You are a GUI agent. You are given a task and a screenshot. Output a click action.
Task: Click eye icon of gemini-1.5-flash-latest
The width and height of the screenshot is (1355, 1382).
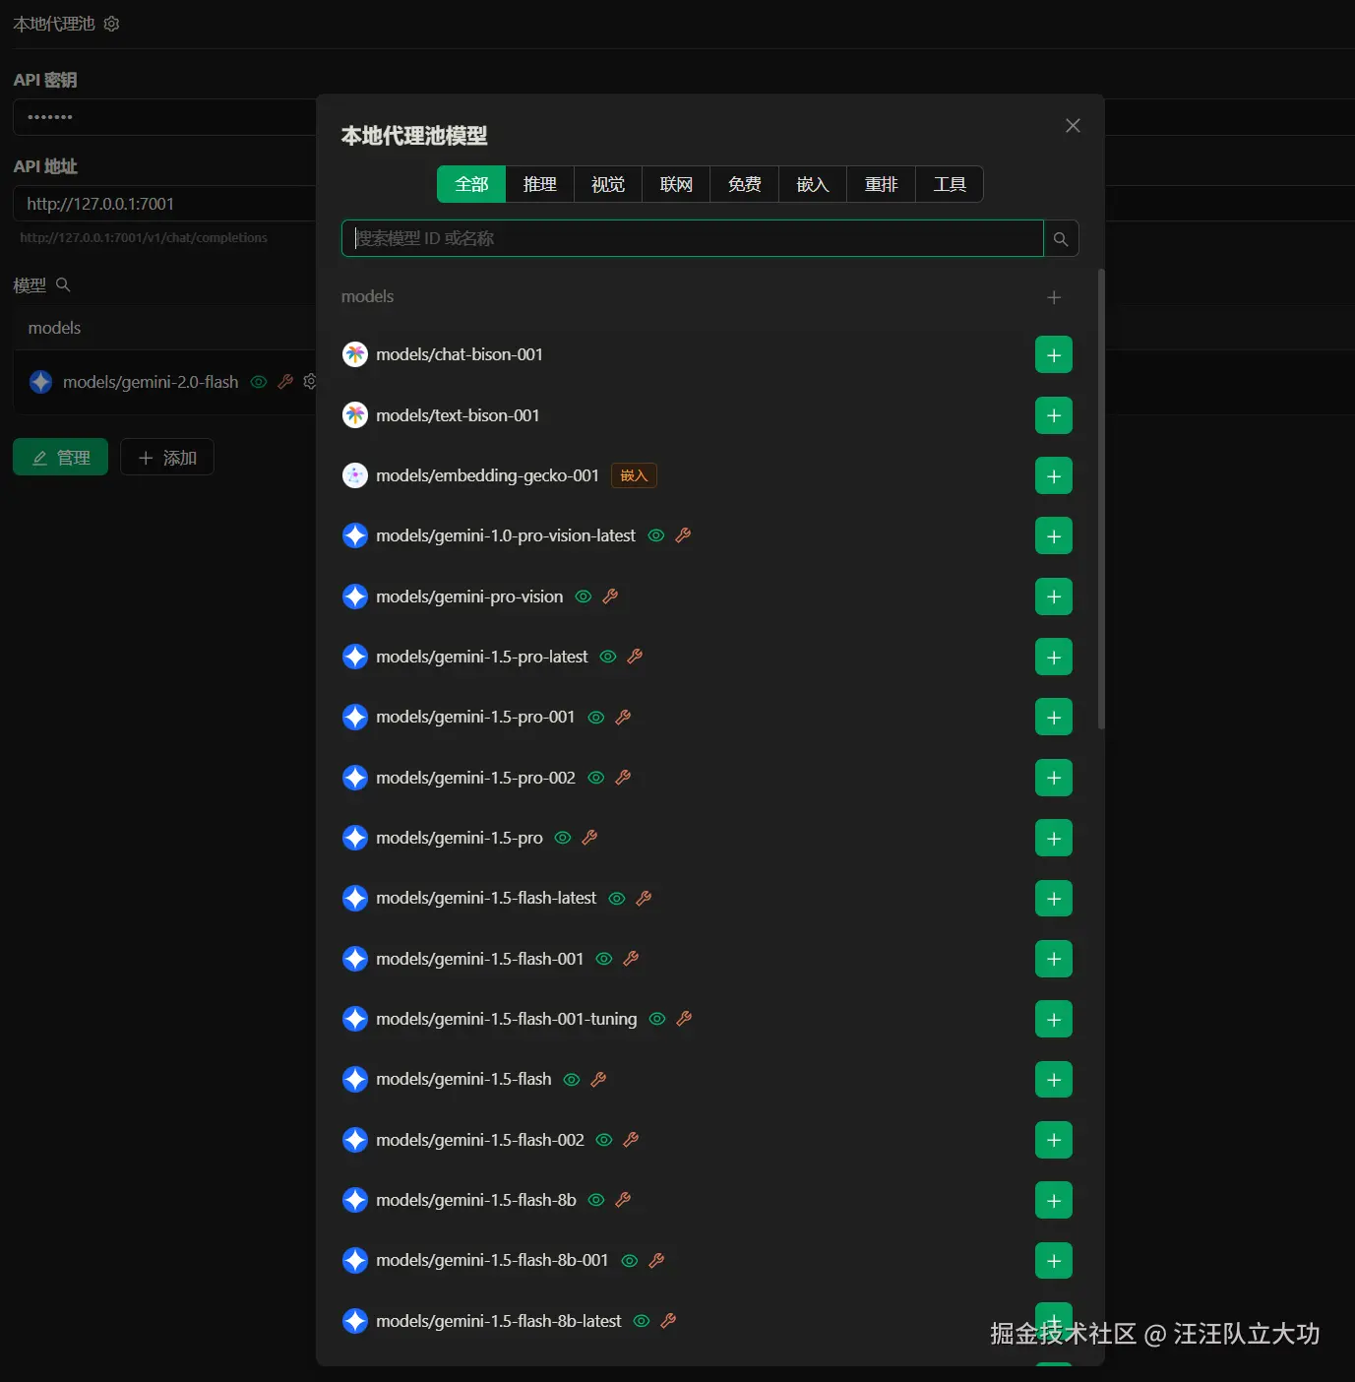point(617,899)
